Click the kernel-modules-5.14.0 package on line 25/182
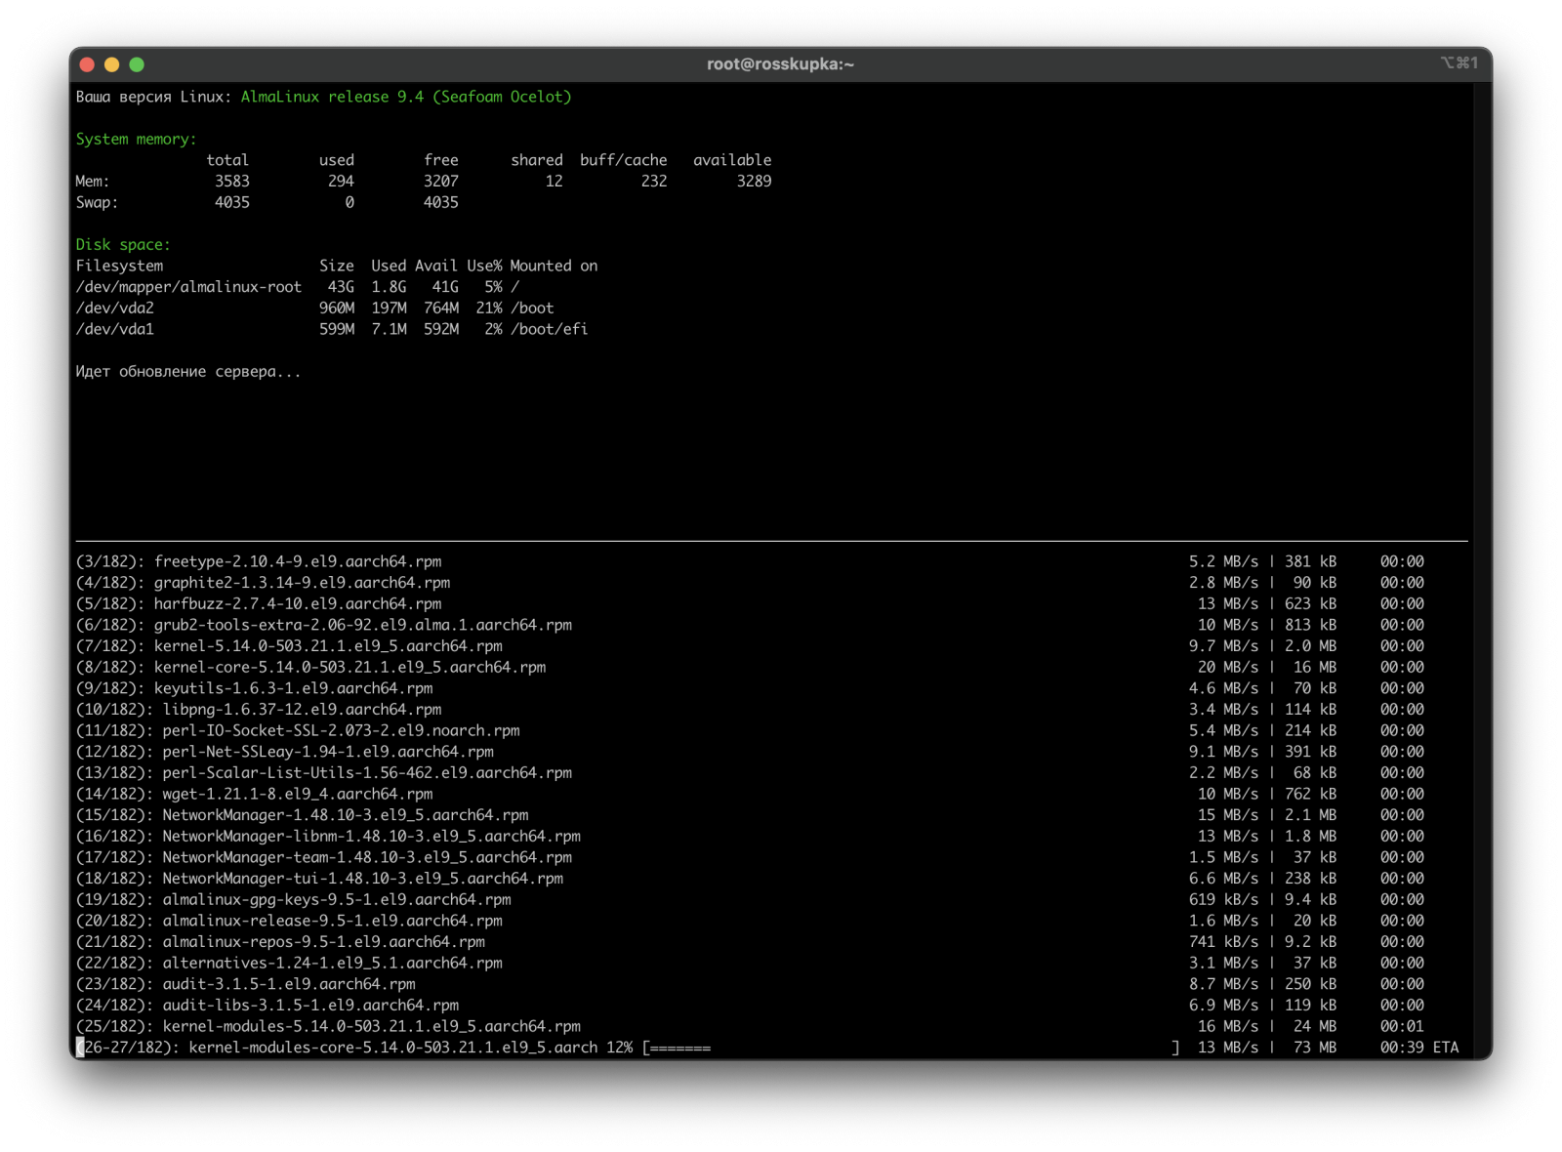The width and height of the screenshot is (1562, 1152). click(x=372, y=1027)
